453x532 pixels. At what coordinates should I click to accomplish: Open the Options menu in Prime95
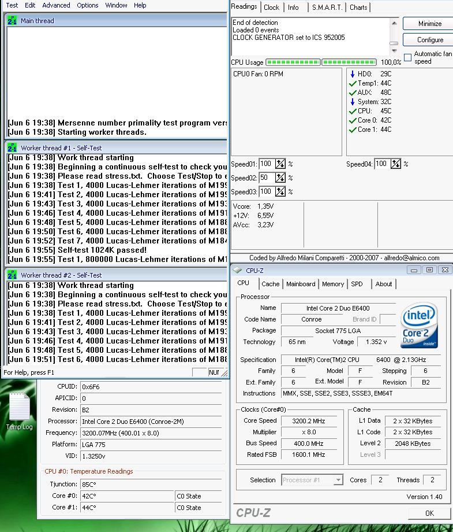pos(87,5)
